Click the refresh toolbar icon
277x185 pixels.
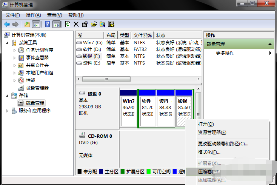(x=68, y=24)
